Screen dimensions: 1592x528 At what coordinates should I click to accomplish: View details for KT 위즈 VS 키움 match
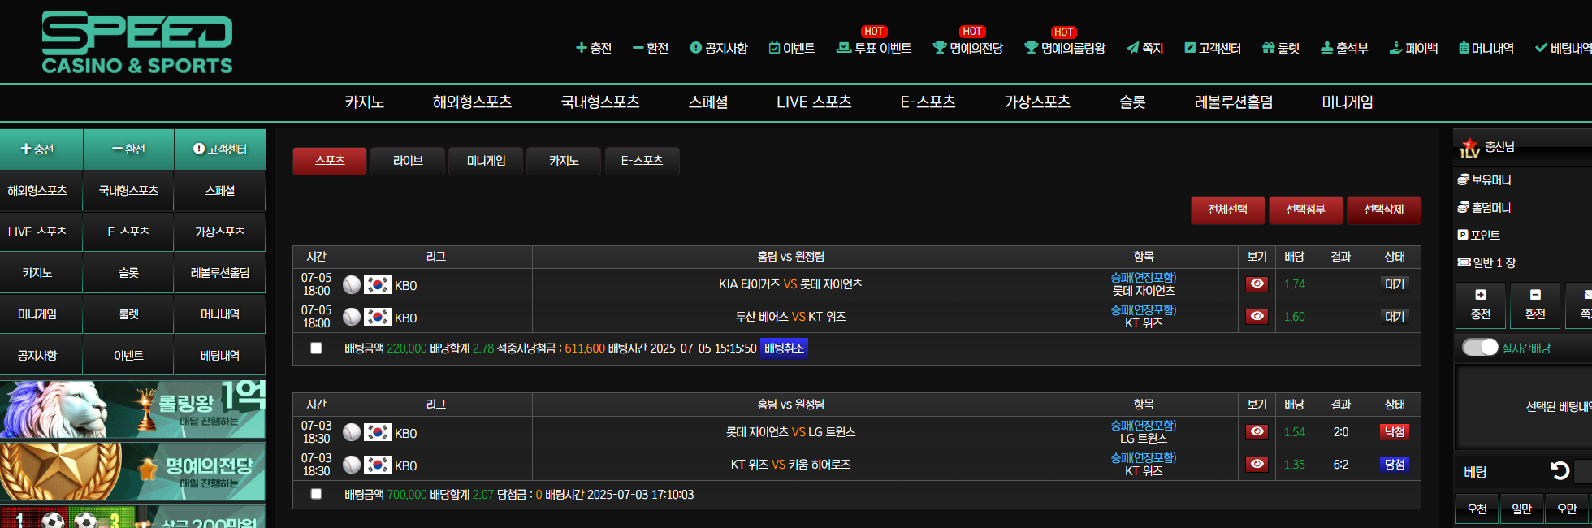(1257, 464)
